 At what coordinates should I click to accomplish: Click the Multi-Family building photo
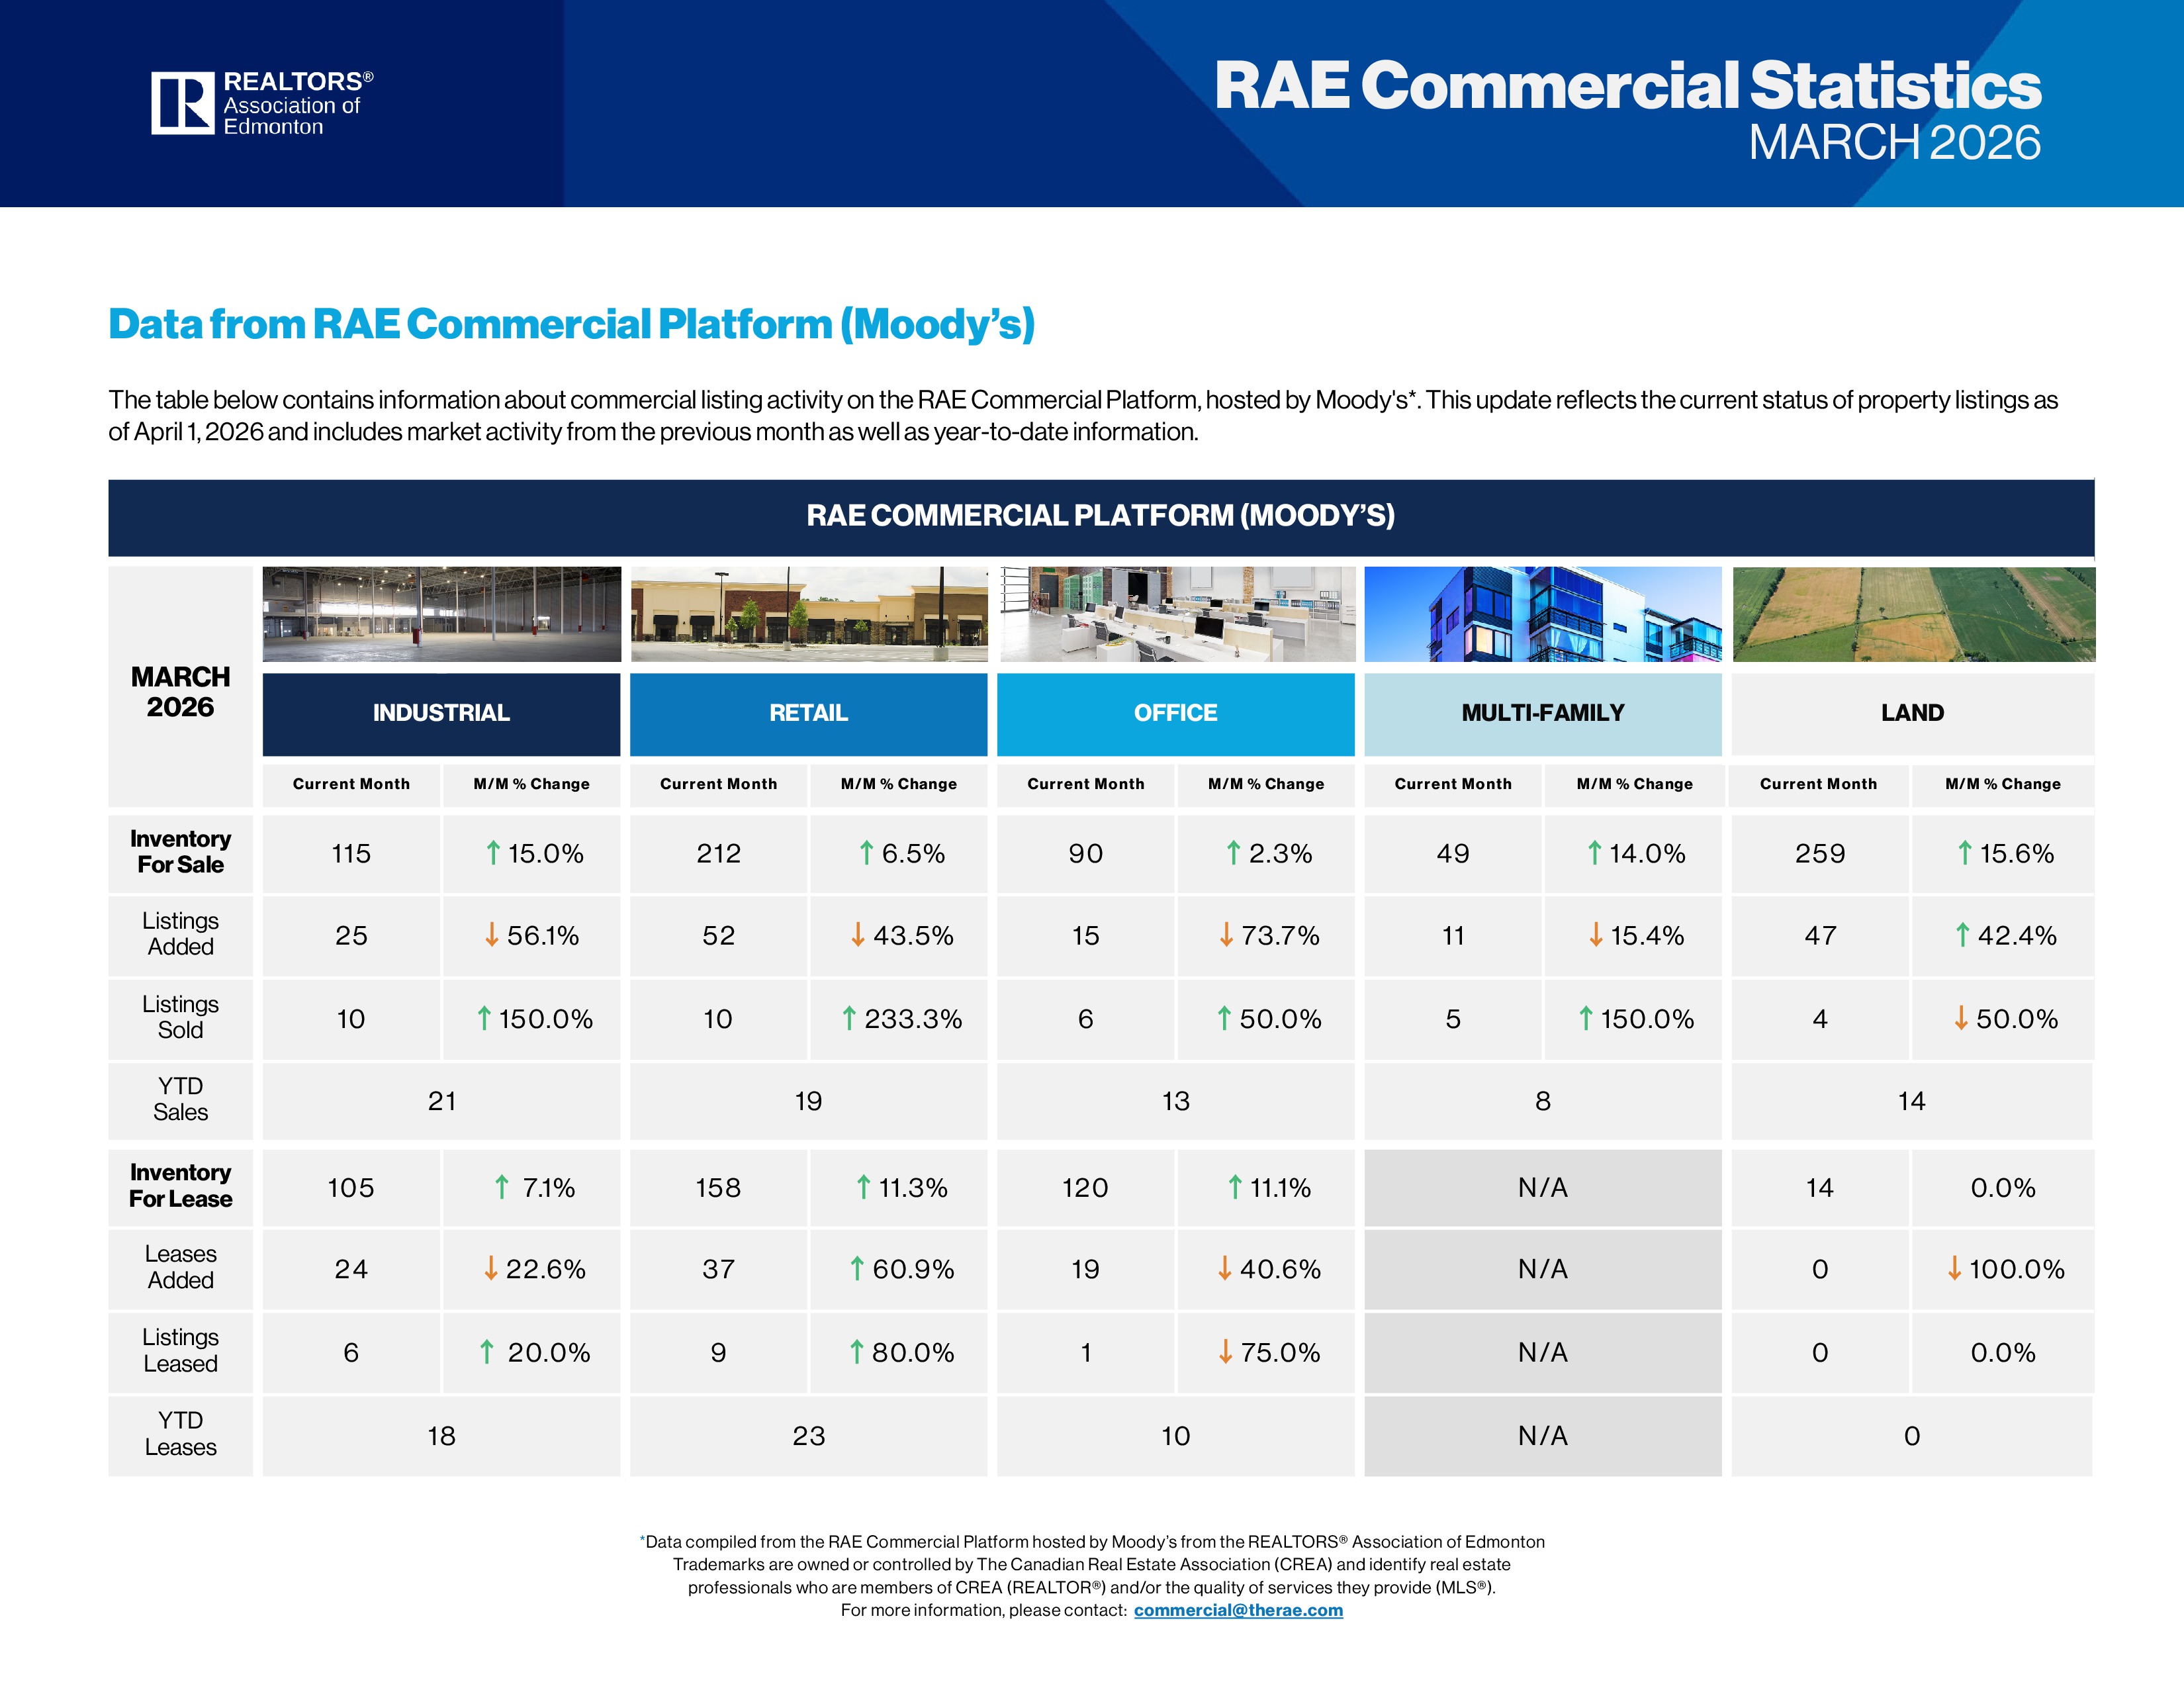(1543, 614)
